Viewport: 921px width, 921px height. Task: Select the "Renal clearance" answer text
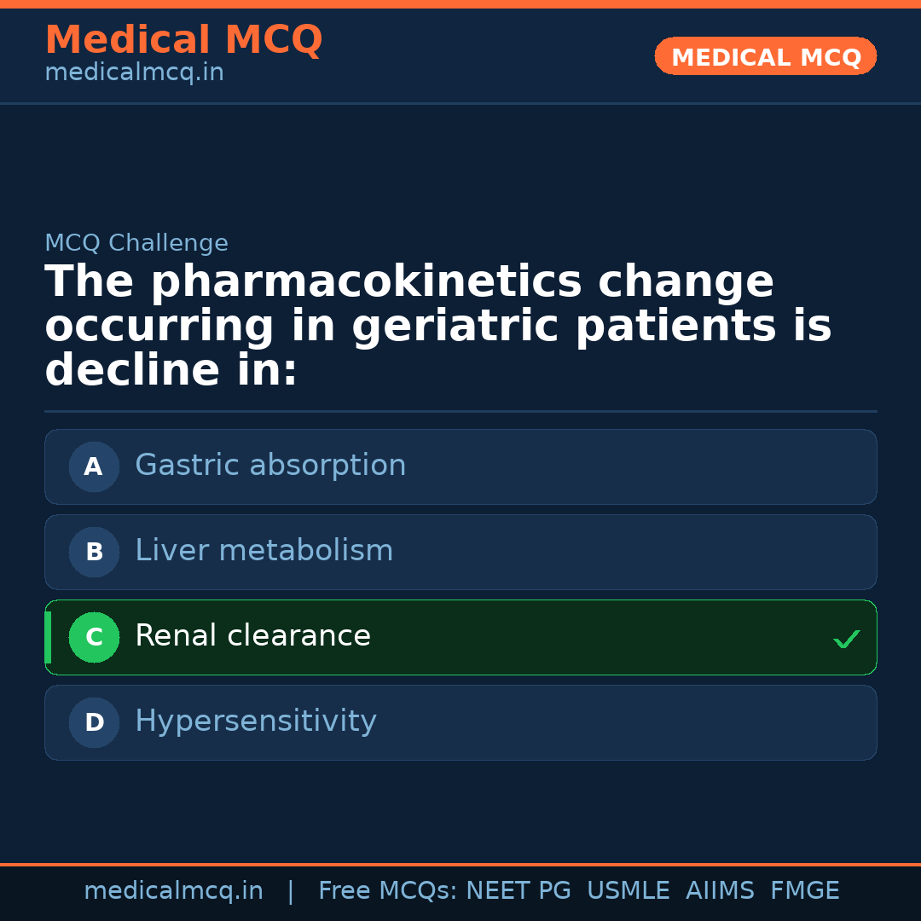252,636
